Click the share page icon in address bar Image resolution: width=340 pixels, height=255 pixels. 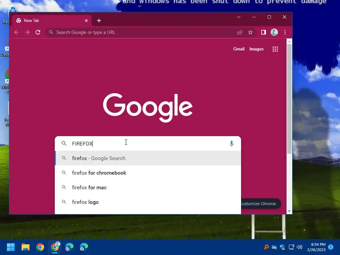tap(240, 32)
